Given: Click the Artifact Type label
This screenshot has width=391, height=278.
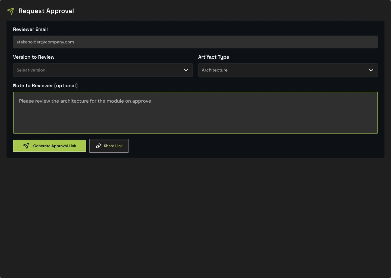Looking at the screenshot, I should click(x=214, y=57).
